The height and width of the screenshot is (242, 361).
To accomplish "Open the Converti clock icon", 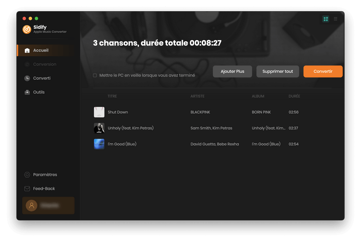I will 27,78.
